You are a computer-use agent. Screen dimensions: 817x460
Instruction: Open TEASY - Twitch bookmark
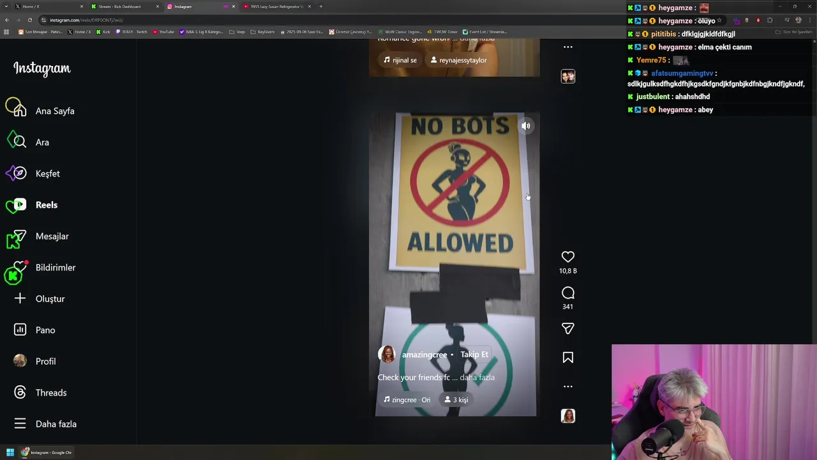click(x=131, y=31)
